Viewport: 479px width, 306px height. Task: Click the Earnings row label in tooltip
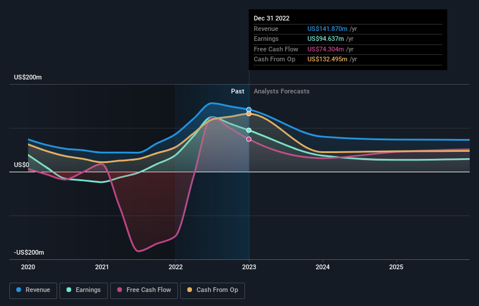[266, 39]
